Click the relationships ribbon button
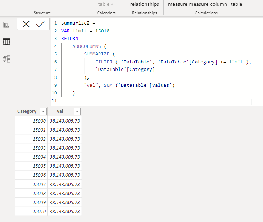Image resolution: width=263 pixels, height=222 pixels. pyautogui.click(x=145, y=4)
